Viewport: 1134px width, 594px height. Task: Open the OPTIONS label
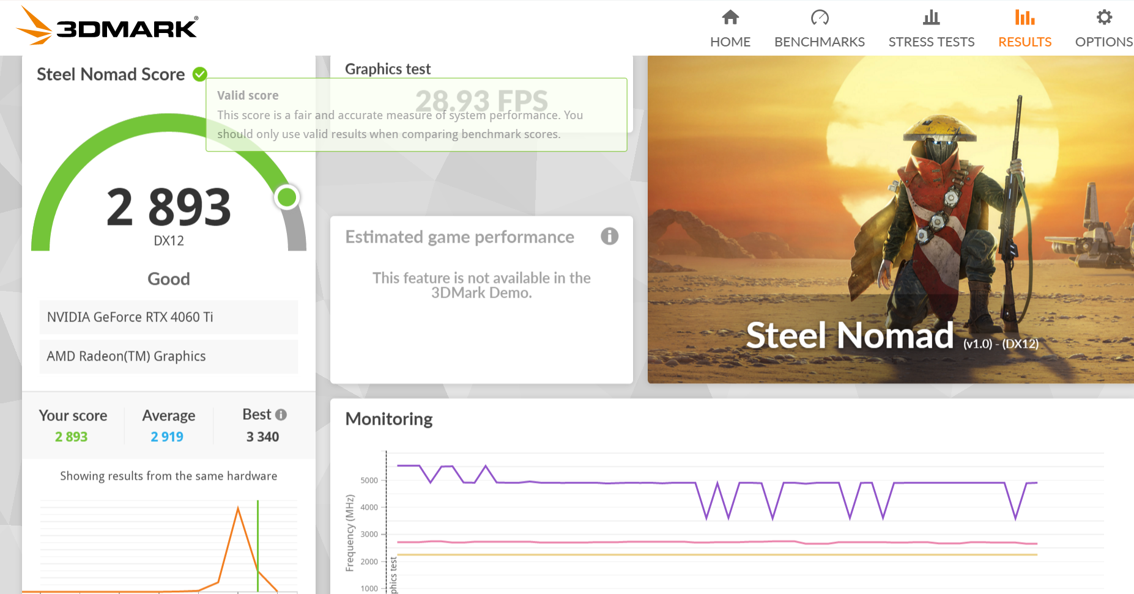[x=1104, y=42]
